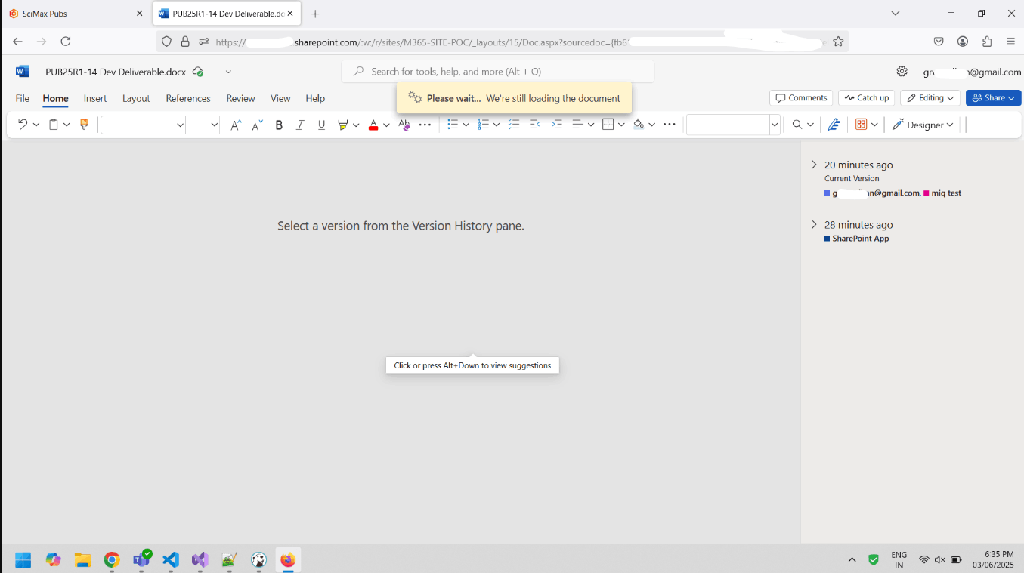Toggle bold formatting
The height and width of the screenshot is (573, 1024).
(x=279, y=124)
